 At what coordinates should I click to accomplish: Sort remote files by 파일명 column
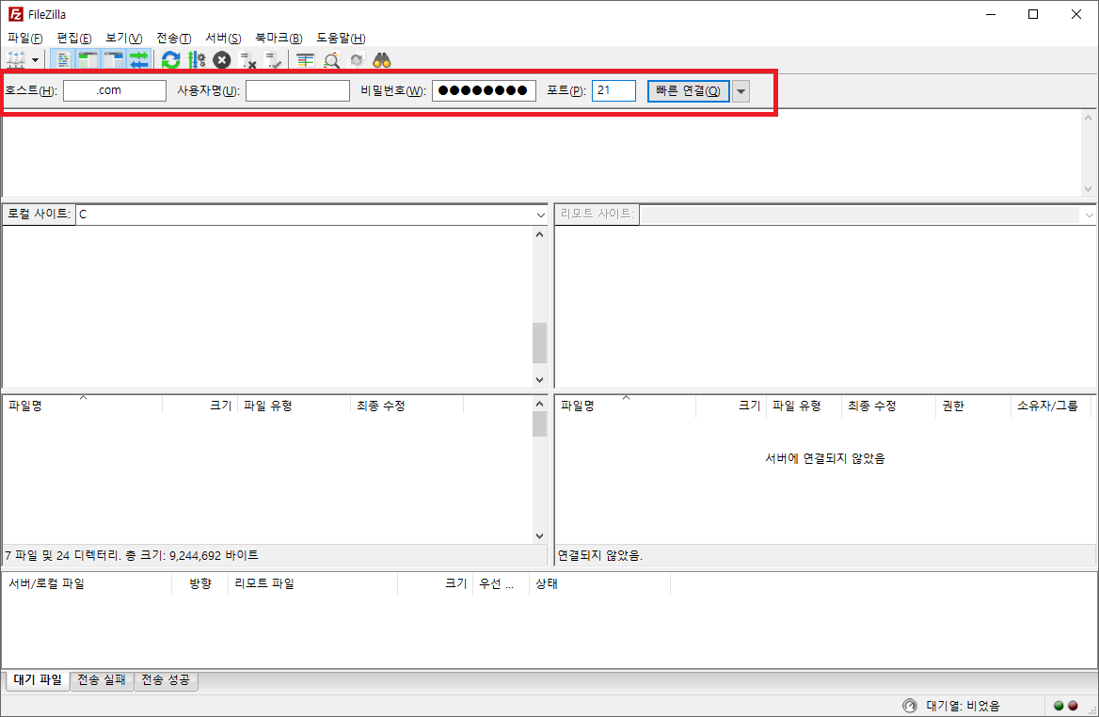point(626,406)
